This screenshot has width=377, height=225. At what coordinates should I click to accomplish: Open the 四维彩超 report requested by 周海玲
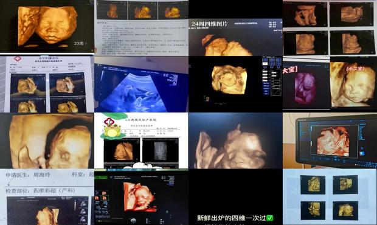click(47, 197)
